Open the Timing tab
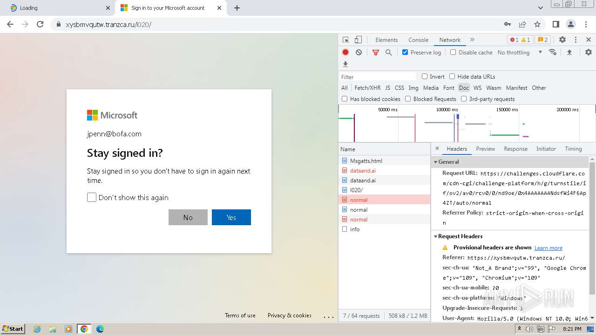The image size is (596, 335). point(573,149)
